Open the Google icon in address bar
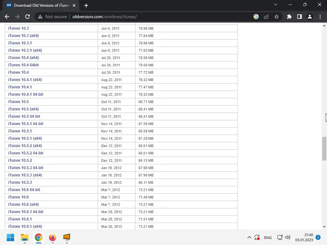327x245 pixels. click(256, 17)
